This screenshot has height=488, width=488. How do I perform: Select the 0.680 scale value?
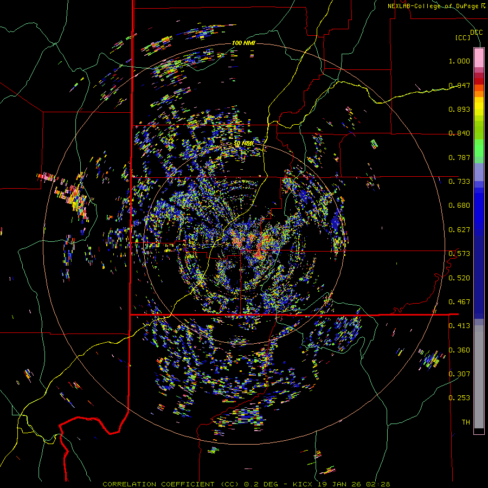coord(459,206)
